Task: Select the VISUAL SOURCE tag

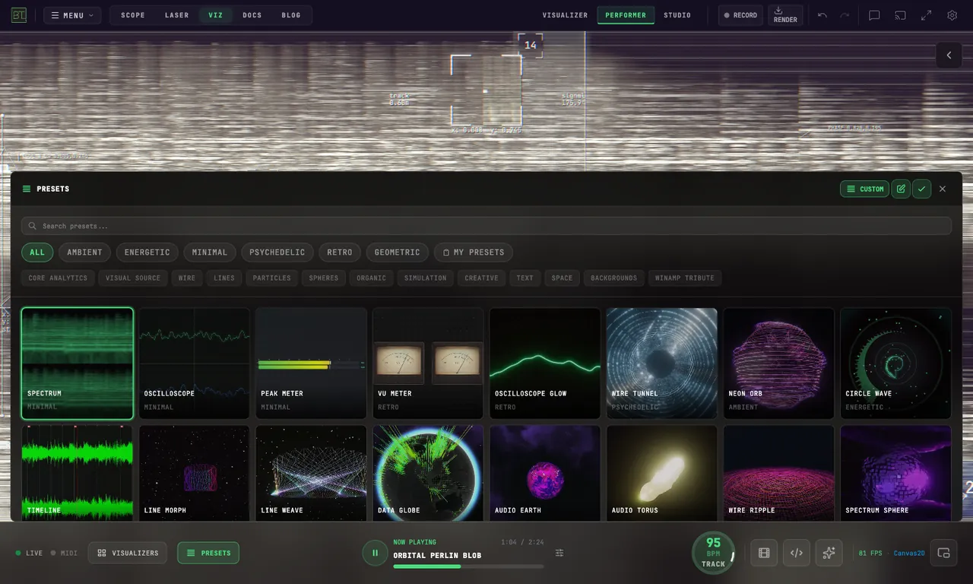Action: (133, 278)
